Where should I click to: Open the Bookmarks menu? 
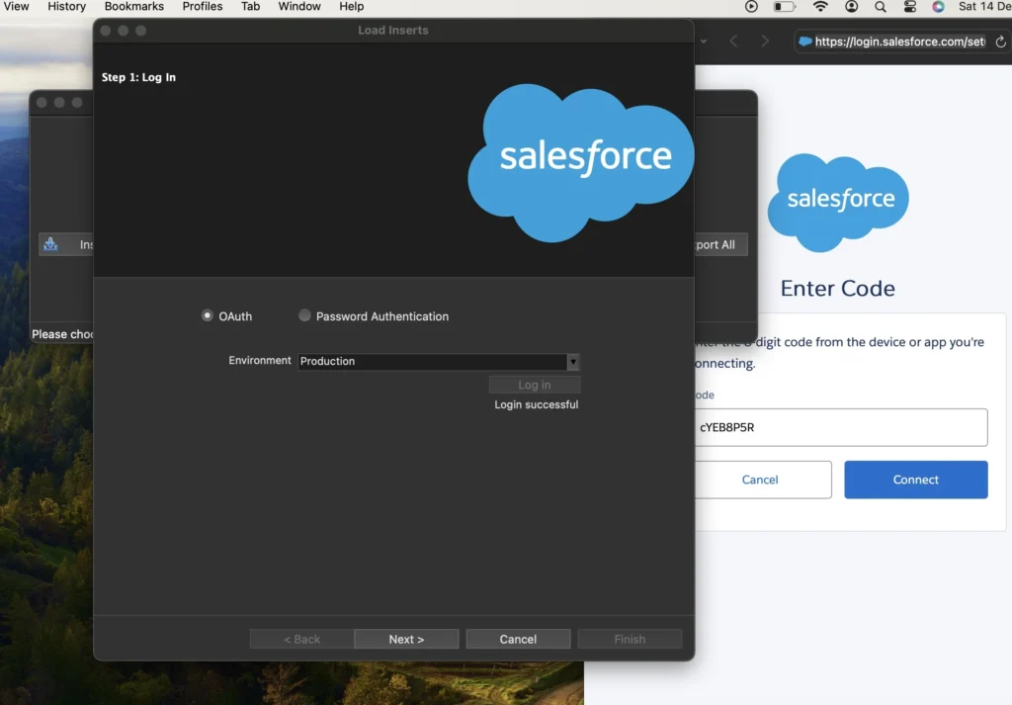tap(134, 7)
